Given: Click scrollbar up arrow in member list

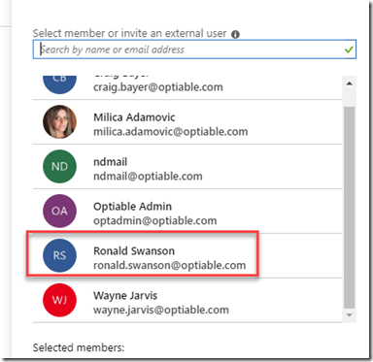Looking at the screenshot, I should [350, 83].
